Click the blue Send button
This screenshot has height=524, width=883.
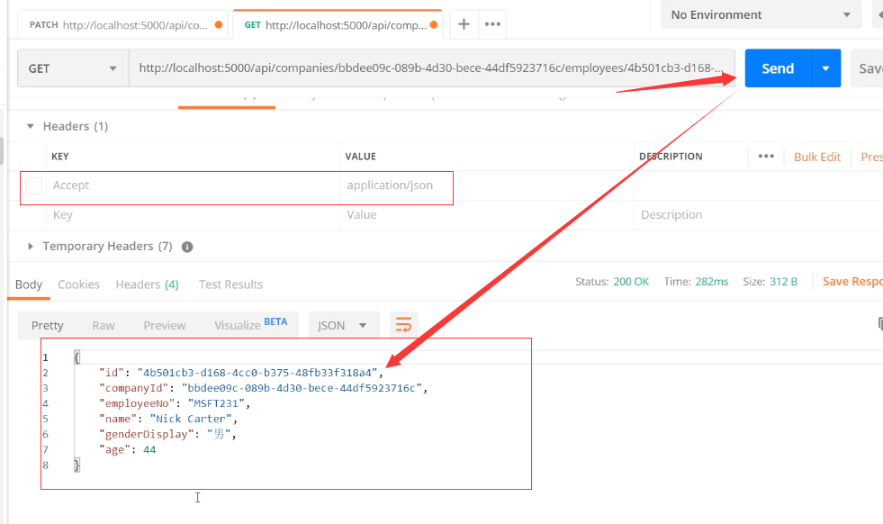click(778, 68)
